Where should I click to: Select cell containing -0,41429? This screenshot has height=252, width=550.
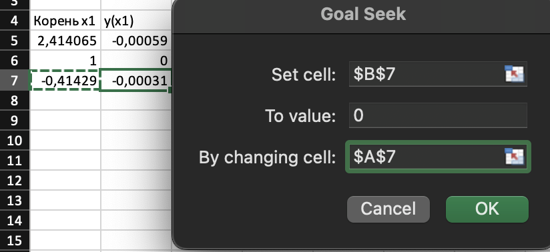pos(65,81)
